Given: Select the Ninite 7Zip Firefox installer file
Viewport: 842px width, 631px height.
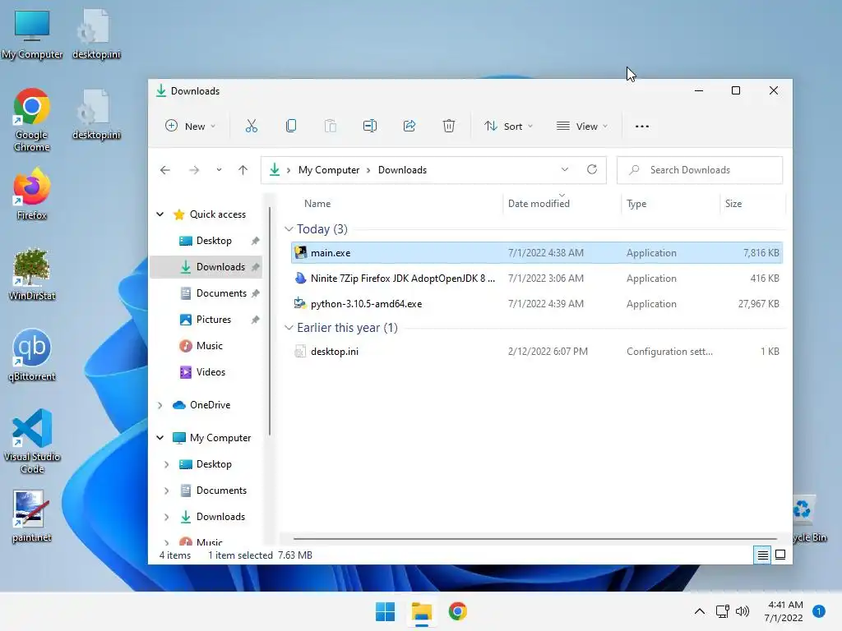Looking at the screenshot, I should click(536, 279).
